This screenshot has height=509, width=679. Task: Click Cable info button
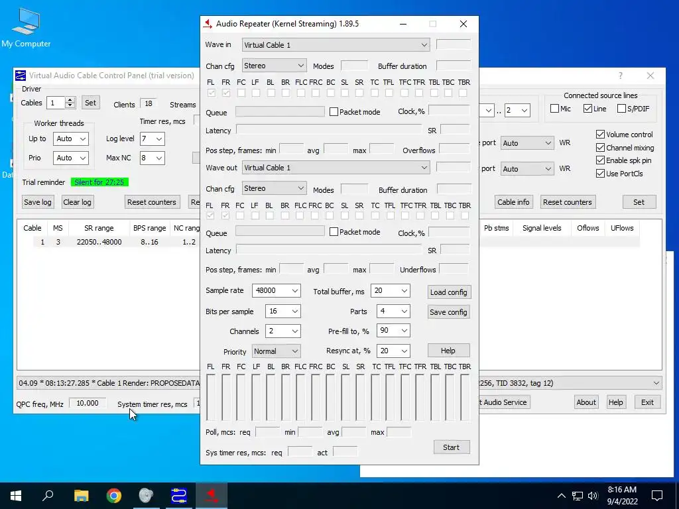(x=513, y=202)
